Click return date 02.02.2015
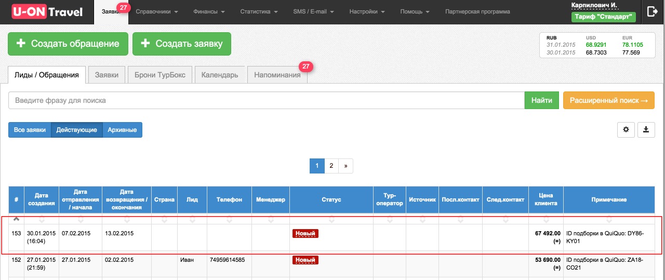Image resolution: width=665 pixels, height=280 pixels. point(119,260)
